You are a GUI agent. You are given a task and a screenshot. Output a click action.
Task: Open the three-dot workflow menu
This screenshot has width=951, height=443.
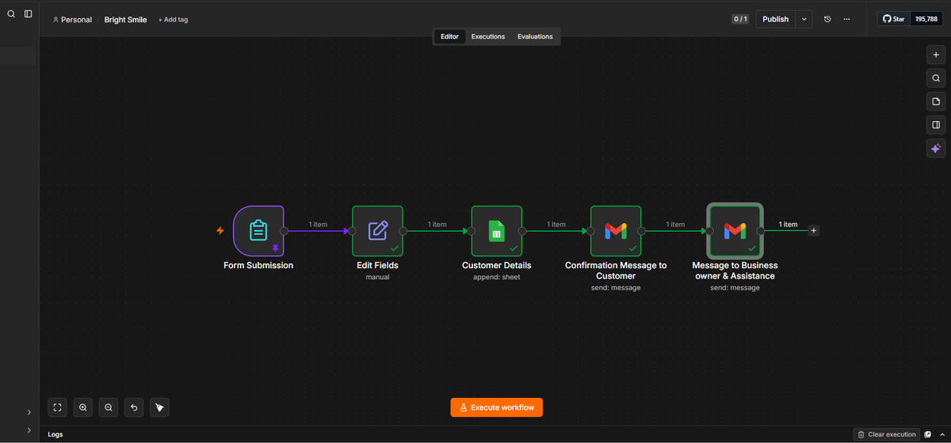[x=846, y=19]
